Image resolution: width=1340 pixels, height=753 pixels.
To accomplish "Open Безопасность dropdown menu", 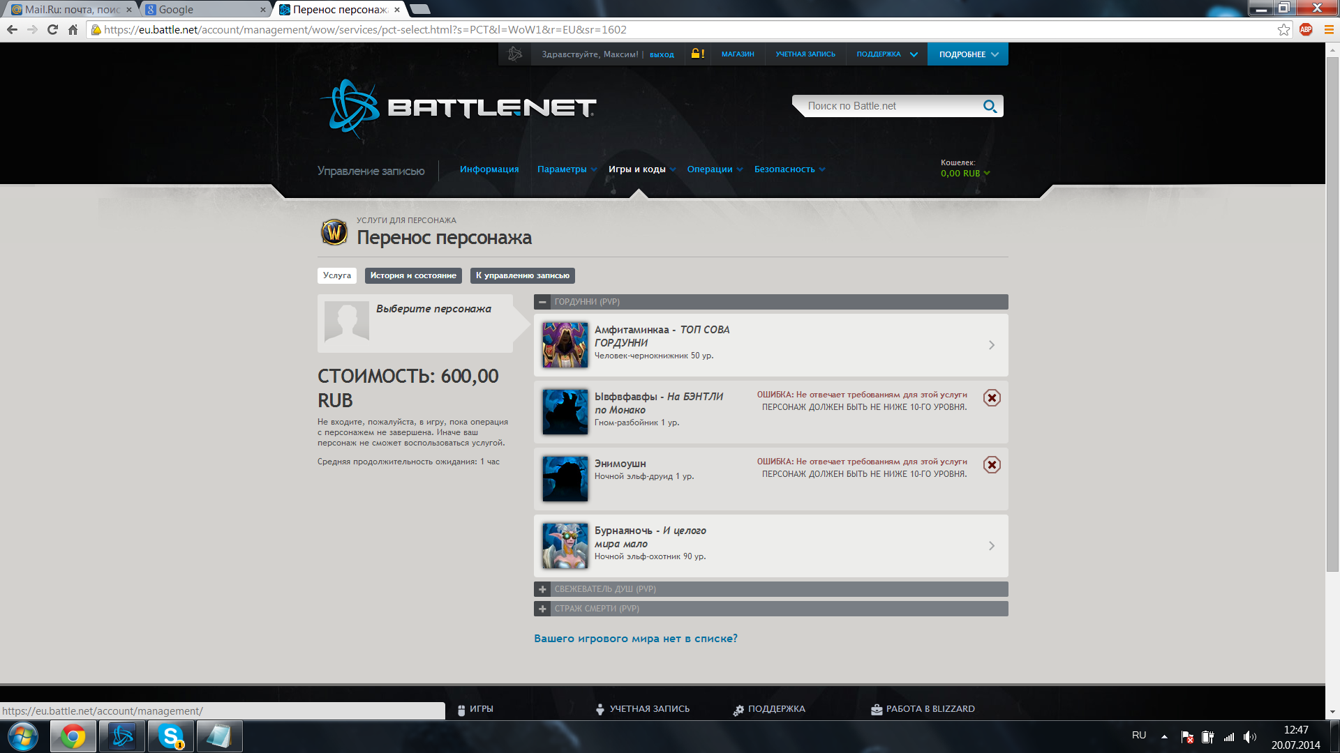I will click(x=789, y=169).
